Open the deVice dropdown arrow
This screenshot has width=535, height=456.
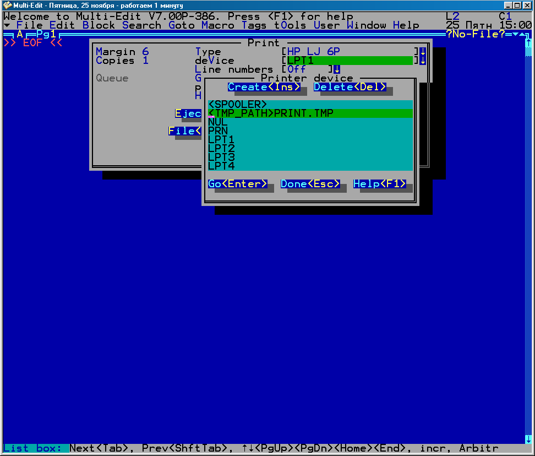[x=423, y=61]
